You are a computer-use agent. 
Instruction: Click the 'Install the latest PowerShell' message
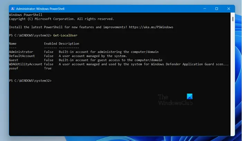[91, 27]
